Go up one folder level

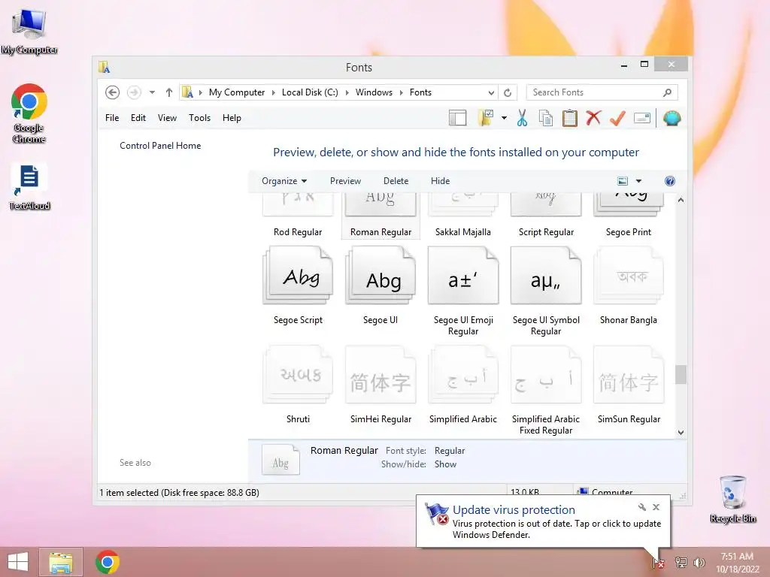169,92
